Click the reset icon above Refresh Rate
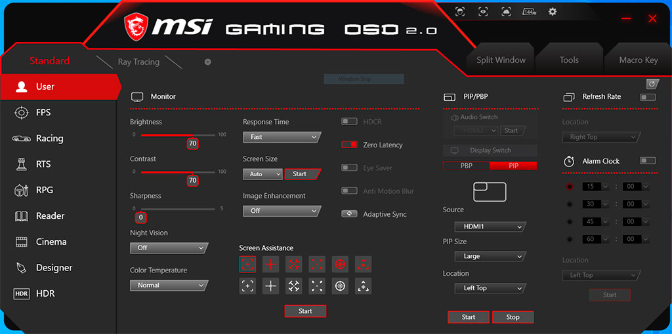This screenshot has height=334, width=672. (652, 83)
